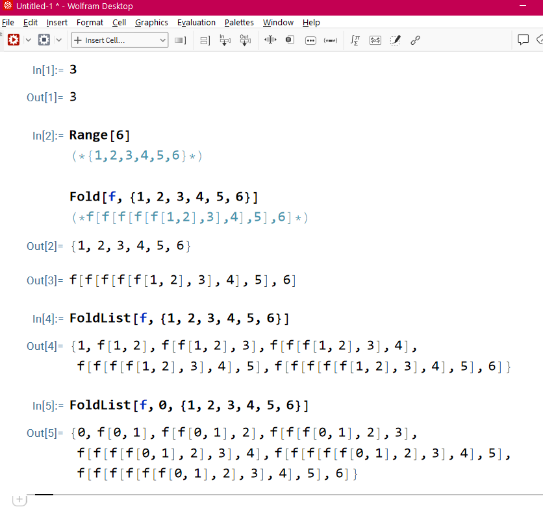
Task: Click the Out[3] output expression
Action: click(183, 280)
